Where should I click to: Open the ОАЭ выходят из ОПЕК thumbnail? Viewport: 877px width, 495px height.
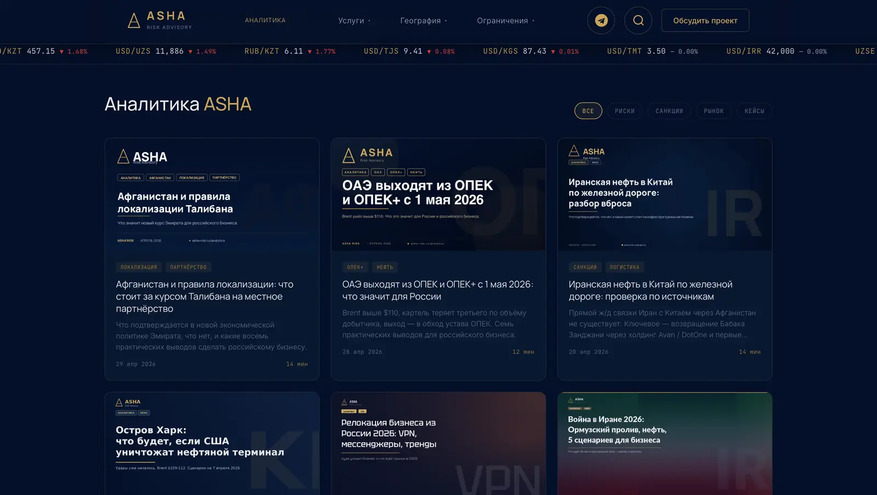438,195
